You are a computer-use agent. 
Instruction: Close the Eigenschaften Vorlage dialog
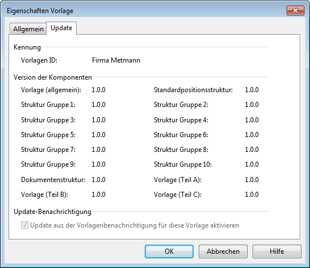click(295, 10)
